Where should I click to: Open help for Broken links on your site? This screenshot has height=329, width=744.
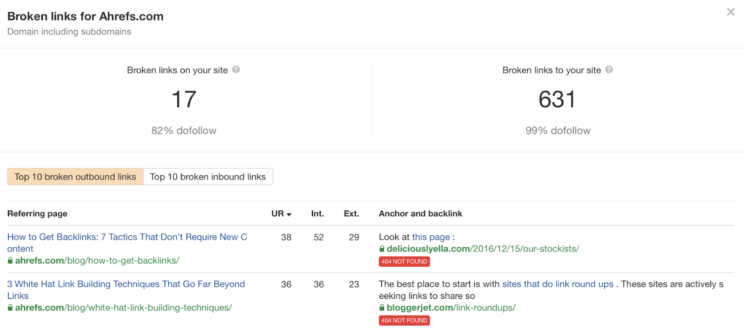click(x=236, y=70)
